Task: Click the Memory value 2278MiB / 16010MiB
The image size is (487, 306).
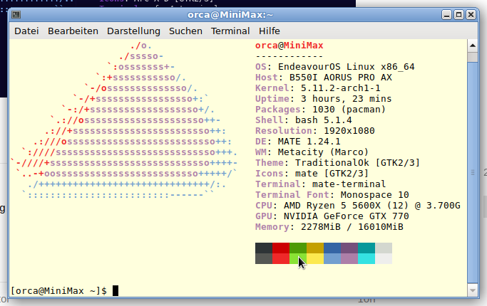Action: click(x=352, y=226)
